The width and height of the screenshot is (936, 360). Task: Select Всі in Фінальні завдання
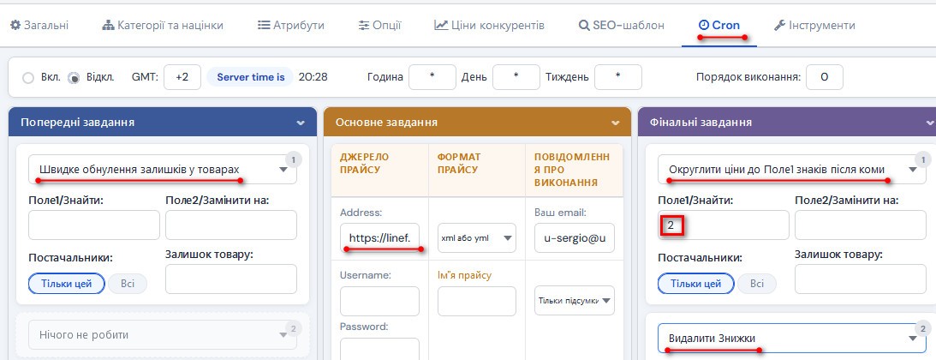[757, 284]
